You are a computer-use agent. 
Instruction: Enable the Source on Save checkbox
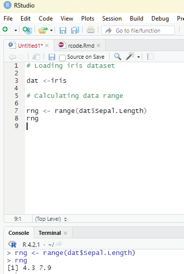coord(62,58)
